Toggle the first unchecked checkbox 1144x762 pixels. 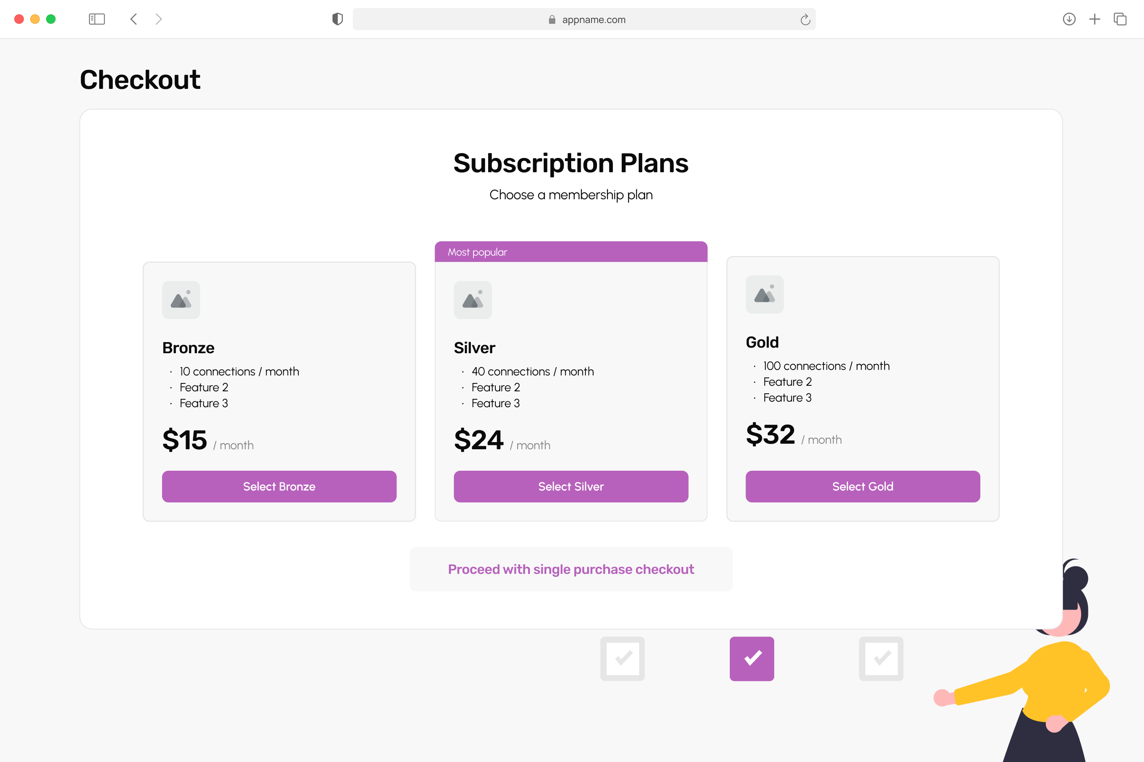coord(623,657)
